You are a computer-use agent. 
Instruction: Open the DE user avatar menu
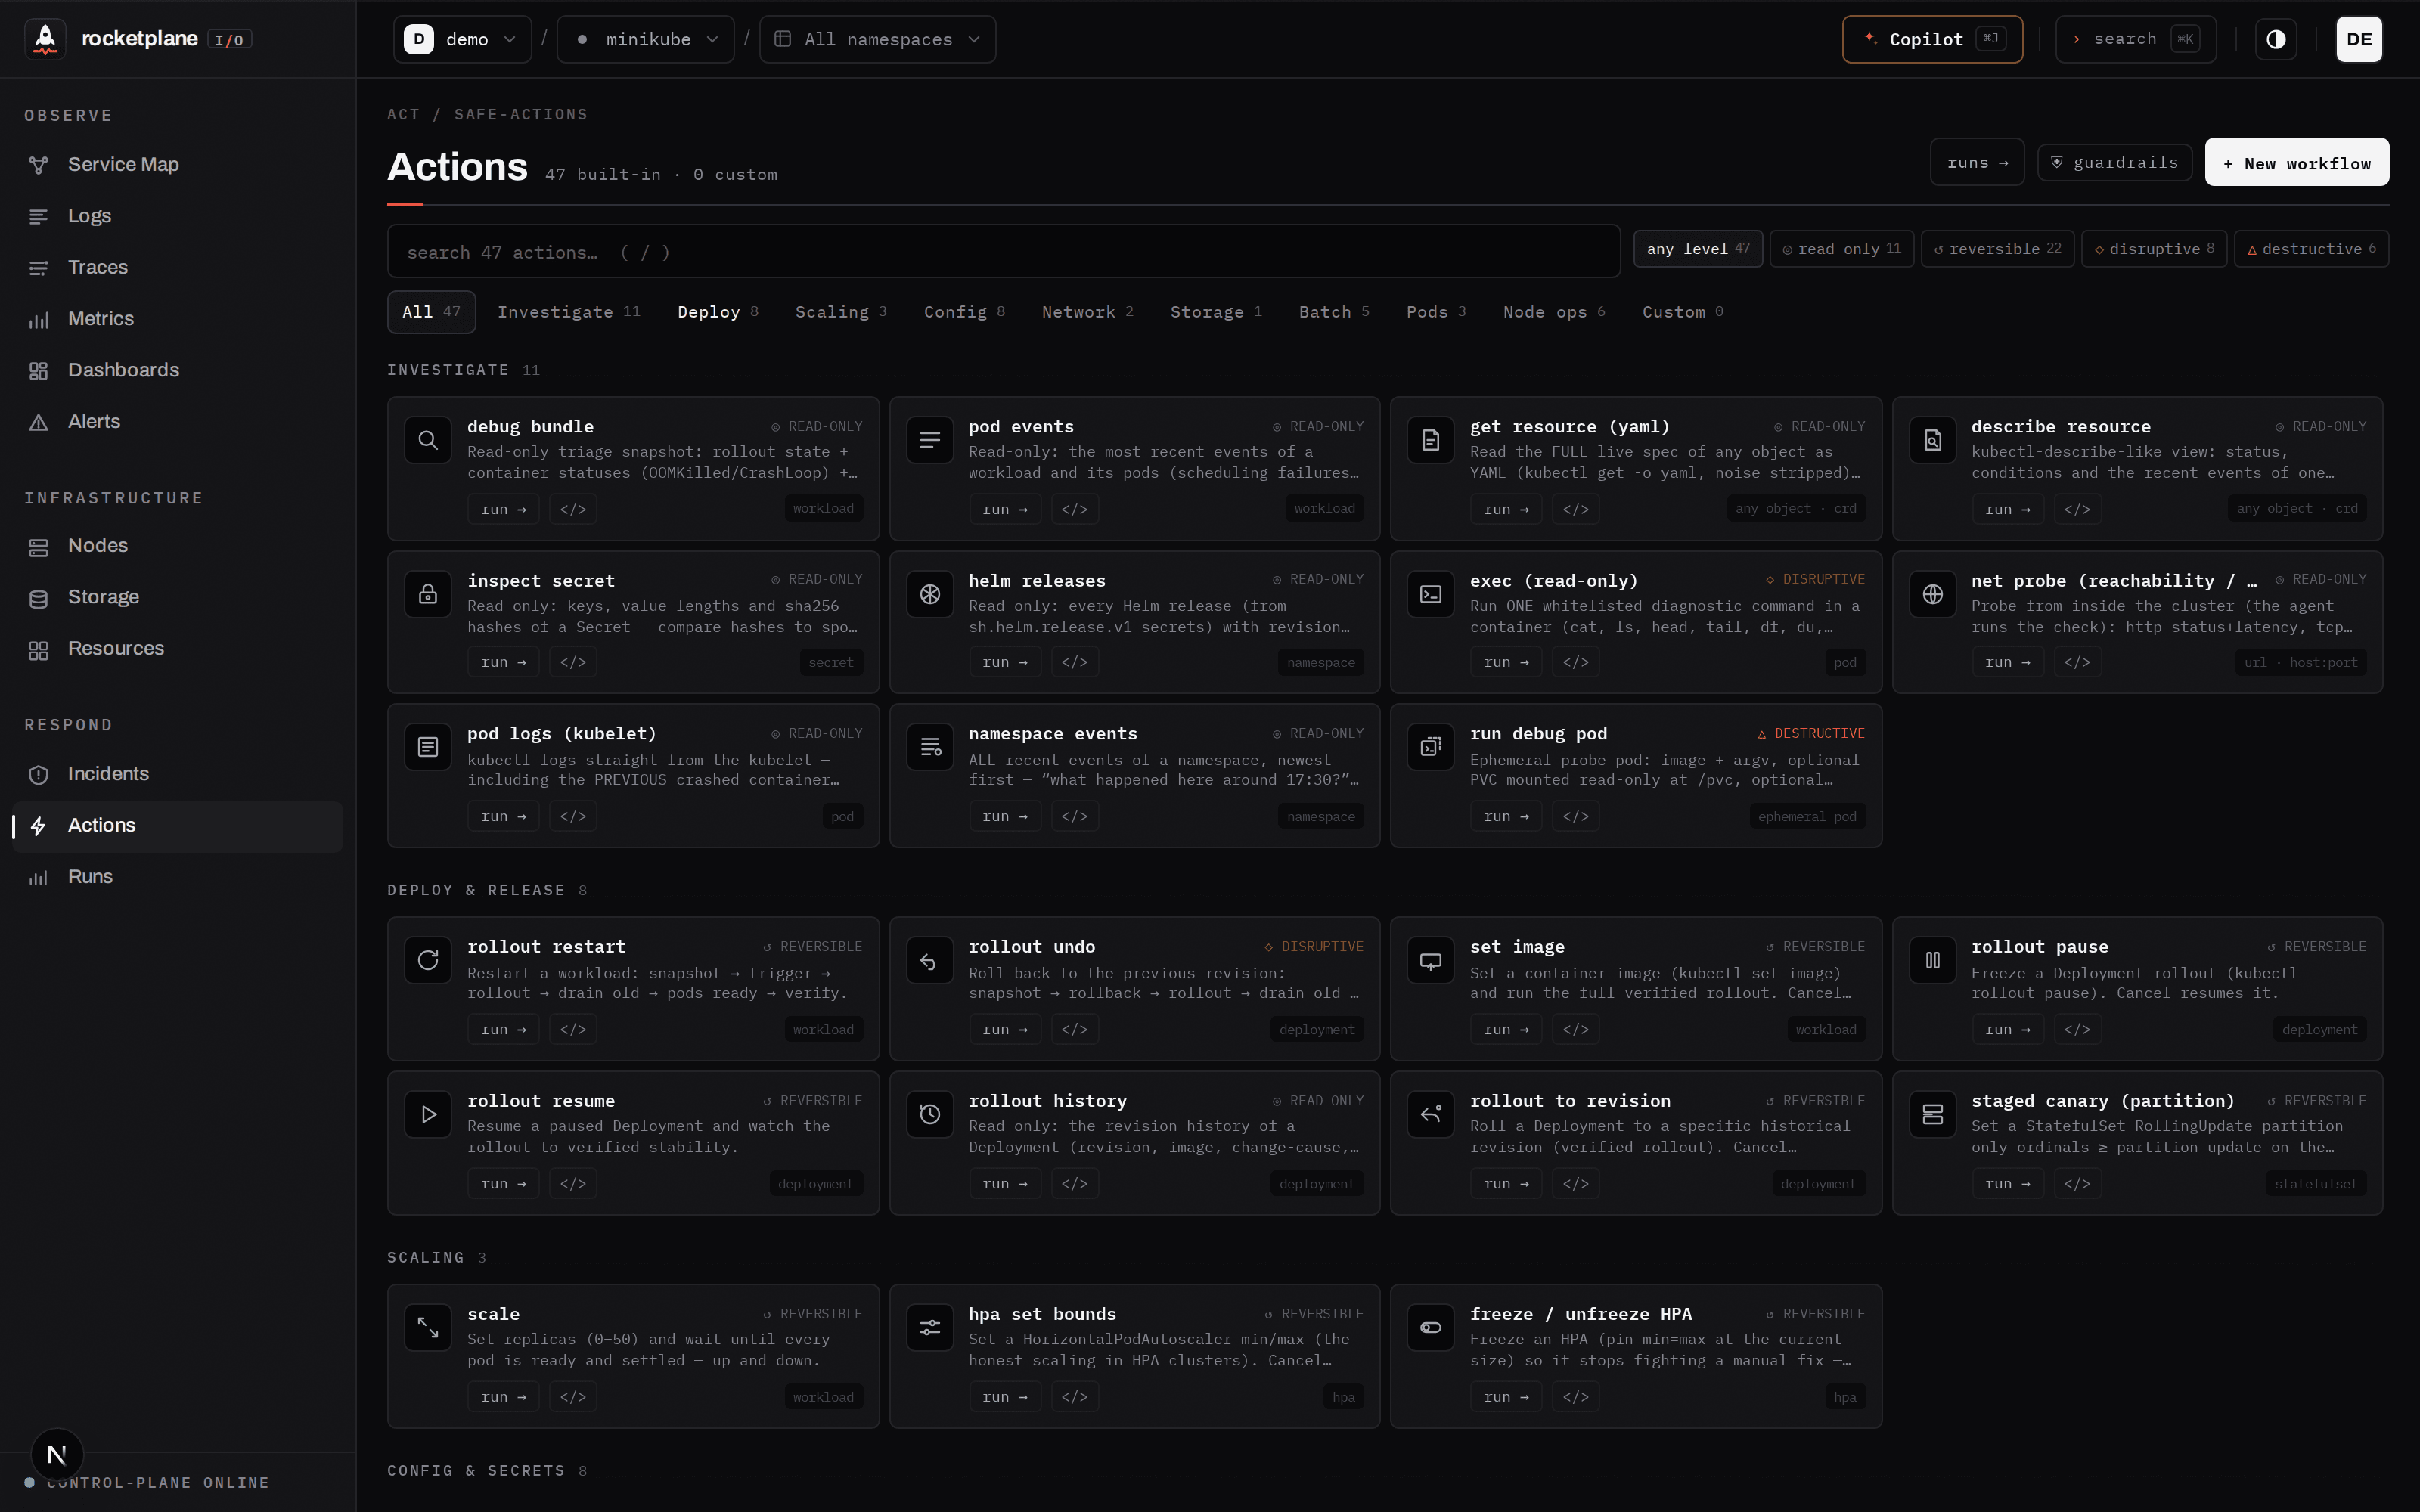pos(2359,39)
